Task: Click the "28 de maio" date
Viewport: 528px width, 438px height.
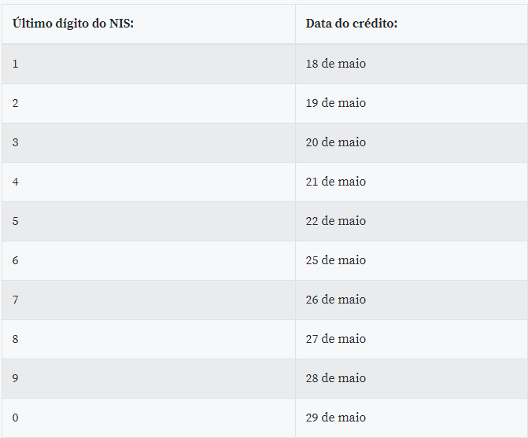Action: pyautogui.click(x=335, y=378)
